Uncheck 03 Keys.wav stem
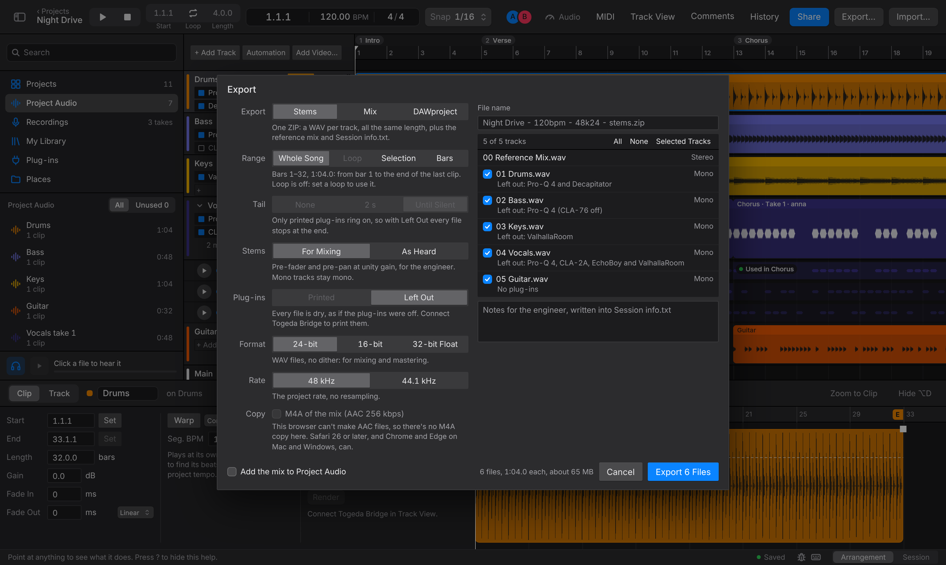Screen dimensions: 946x565 487,227
